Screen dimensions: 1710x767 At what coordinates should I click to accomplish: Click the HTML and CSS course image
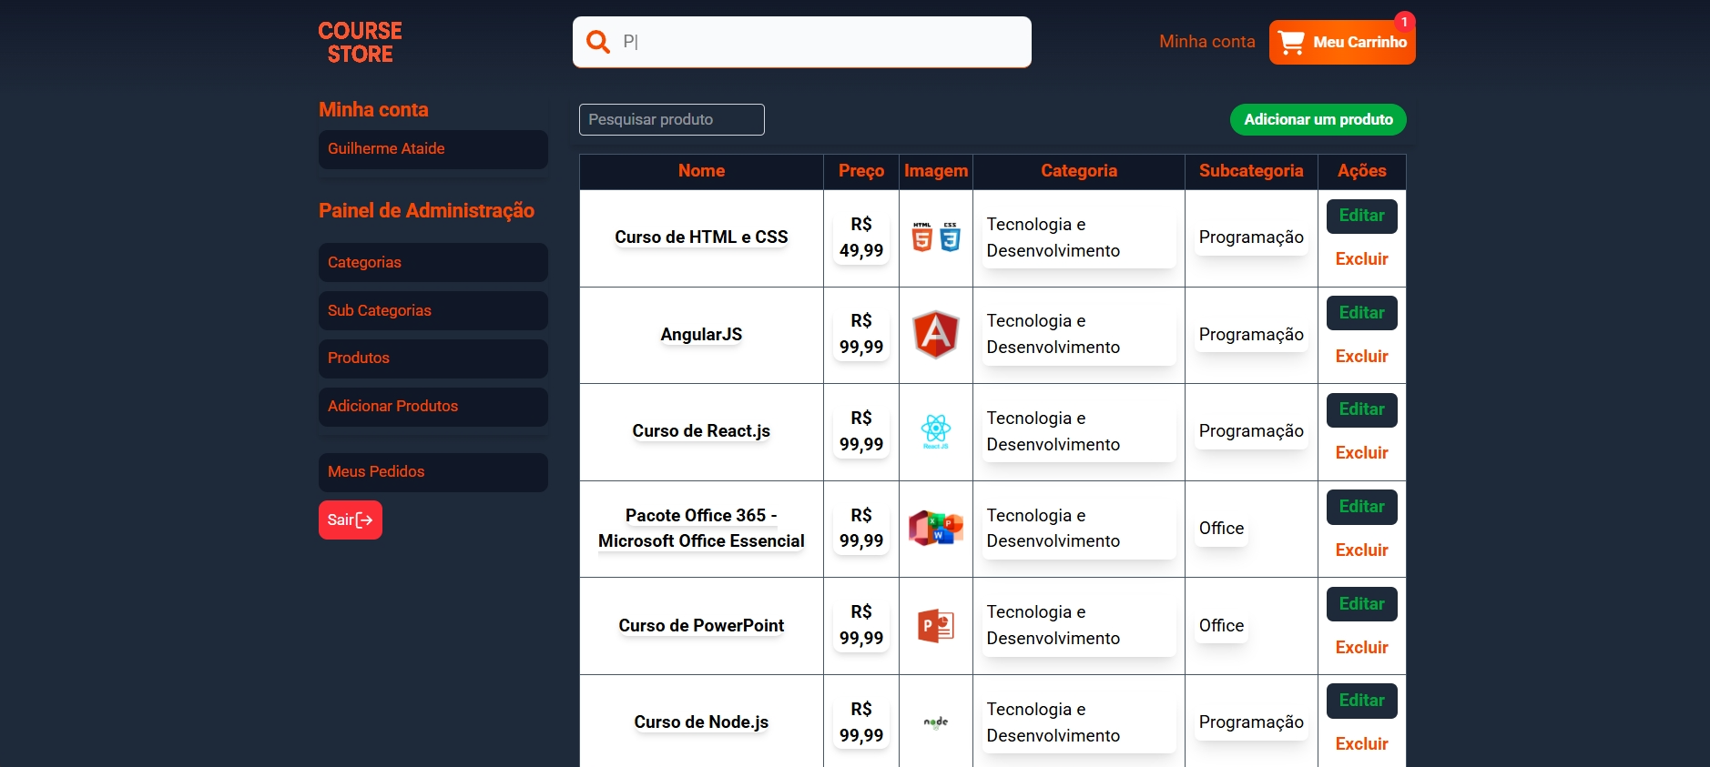(x=935, y=237)
